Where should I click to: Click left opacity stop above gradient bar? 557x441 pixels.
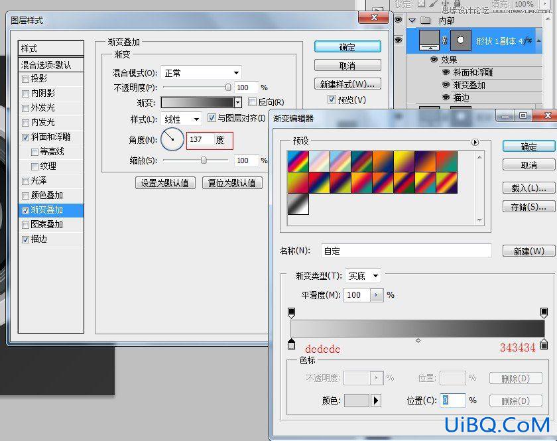291,313
